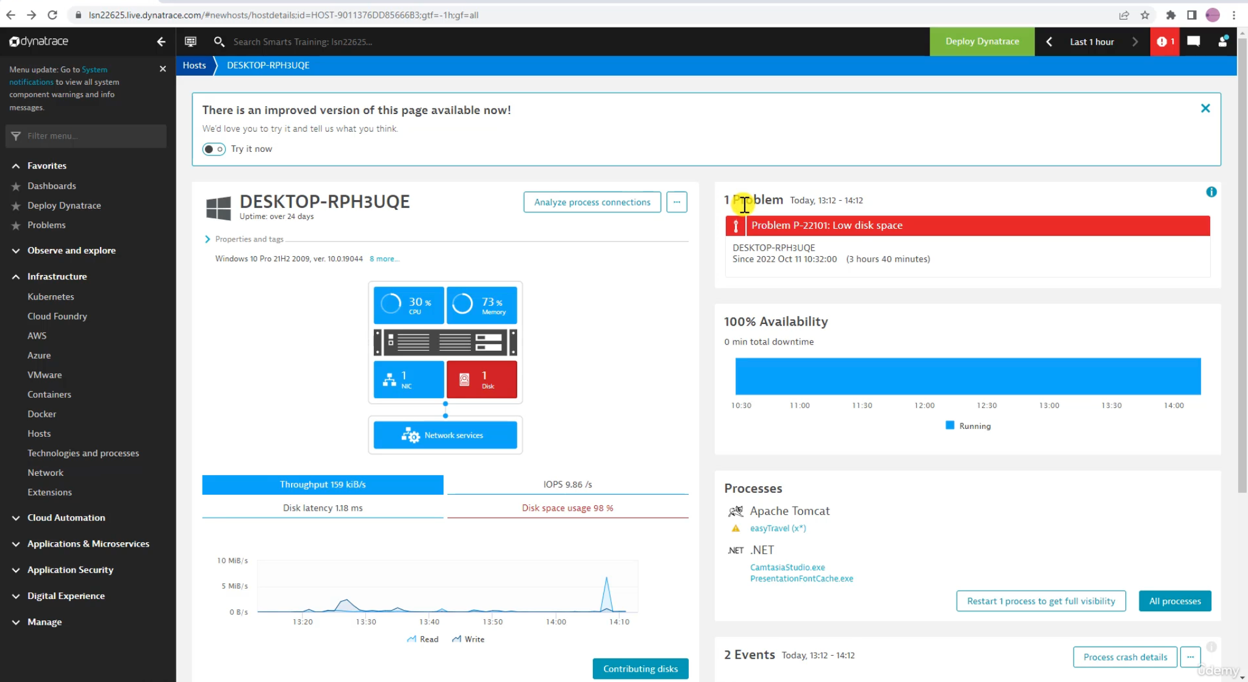Click the red problems alert icon

pyautogui.click(x=1164, y=41)
